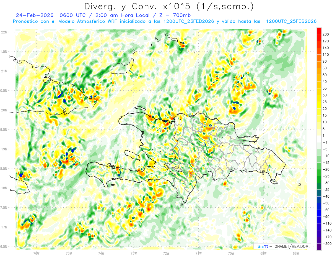
Task: Click the -50 label on the color scale
Action: pos(327,203)
